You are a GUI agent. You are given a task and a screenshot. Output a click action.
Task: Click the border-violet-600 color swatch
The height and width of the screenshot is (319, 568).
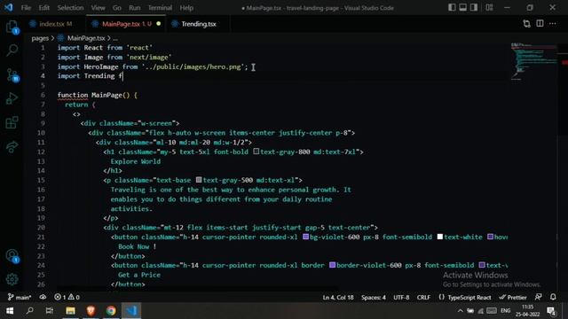tap(332, 265)
